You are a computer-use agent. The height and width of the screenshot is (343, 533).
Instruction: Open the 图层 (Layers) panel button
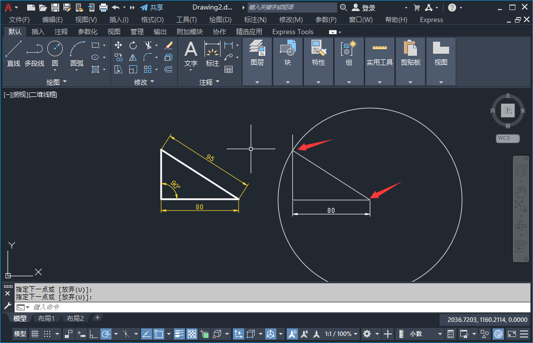pyautogui.click(x=257, y=54)
